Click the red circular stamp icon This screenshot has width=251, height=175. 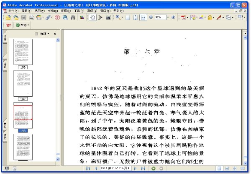point(57,17)
